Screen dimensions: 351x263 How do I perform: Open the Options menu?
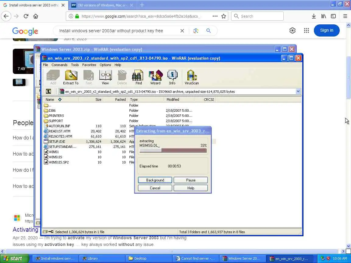pyautogui.click(x=105, y=65)
